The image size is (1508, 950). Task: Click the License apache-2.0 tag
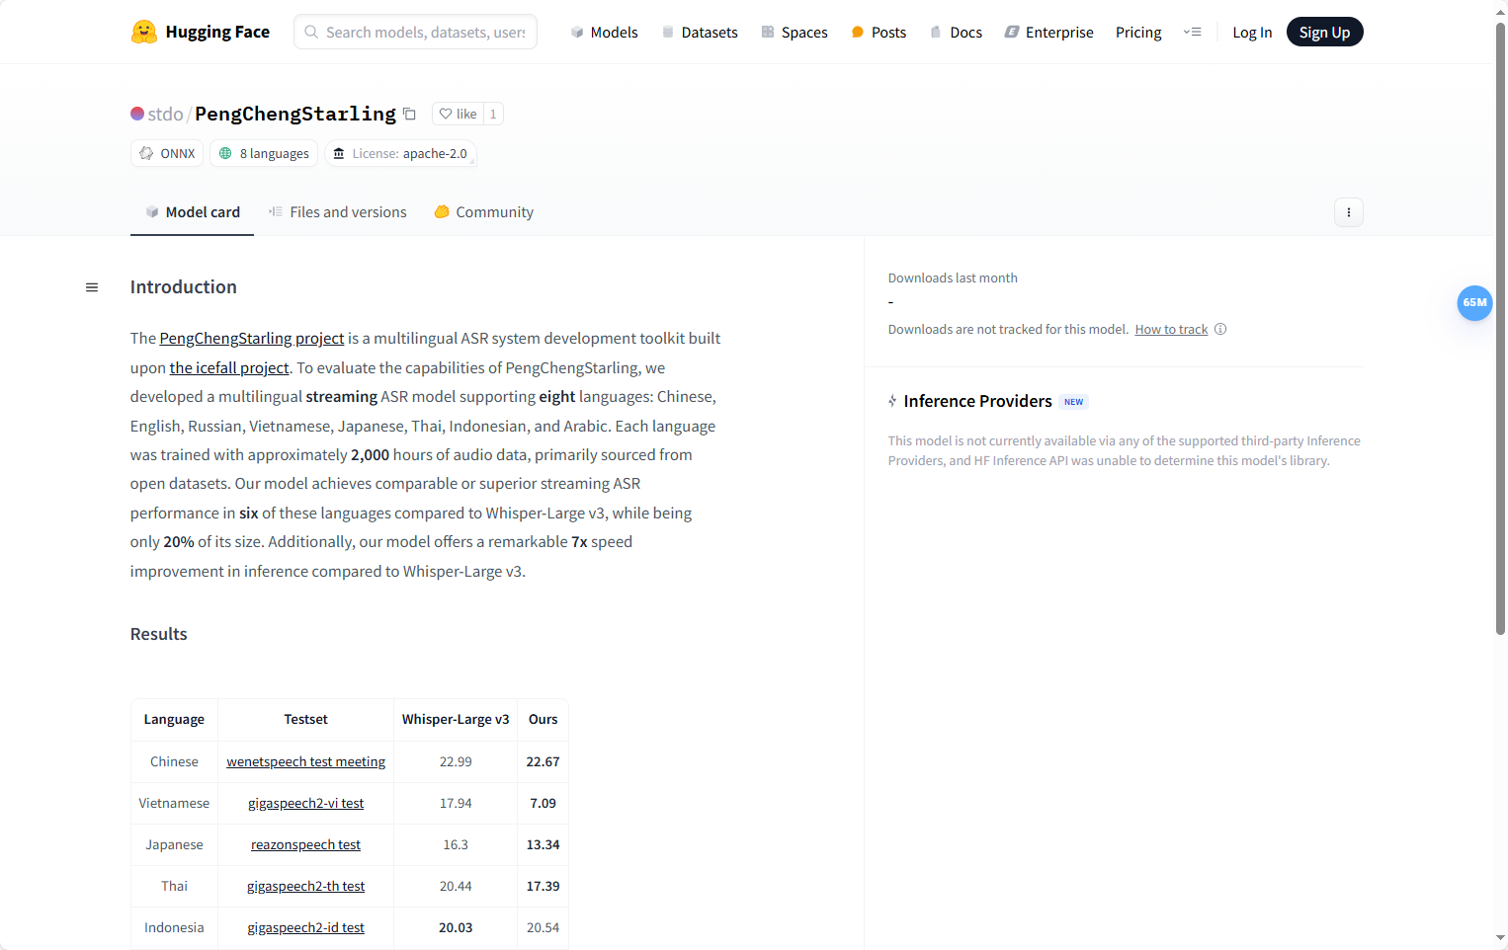(x=400, y=153)
